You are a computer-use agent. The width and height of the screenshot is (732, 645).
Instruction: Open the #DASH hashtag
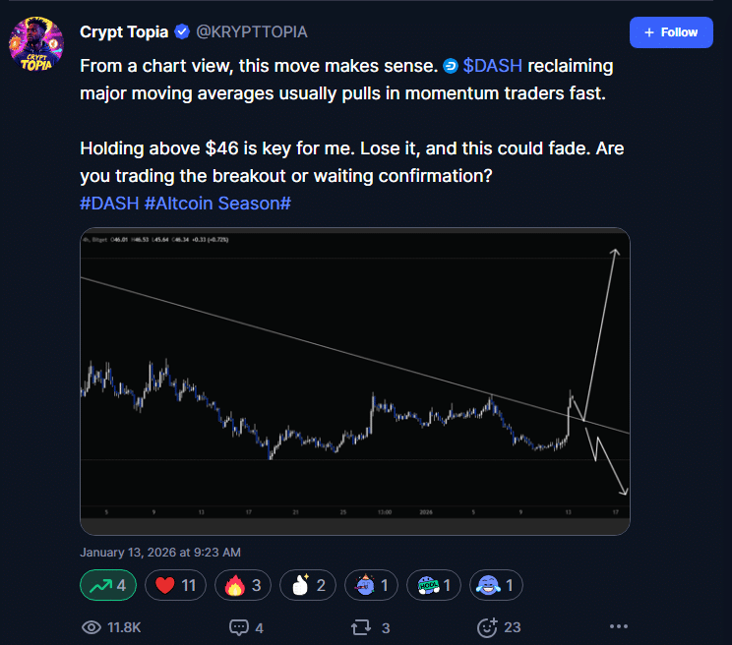point(109,203)
